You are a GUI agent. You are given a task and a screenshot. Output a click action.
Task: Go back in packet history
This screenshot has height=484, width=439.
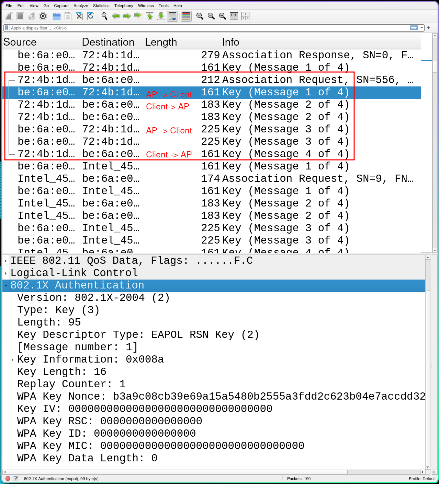point(116,16)
